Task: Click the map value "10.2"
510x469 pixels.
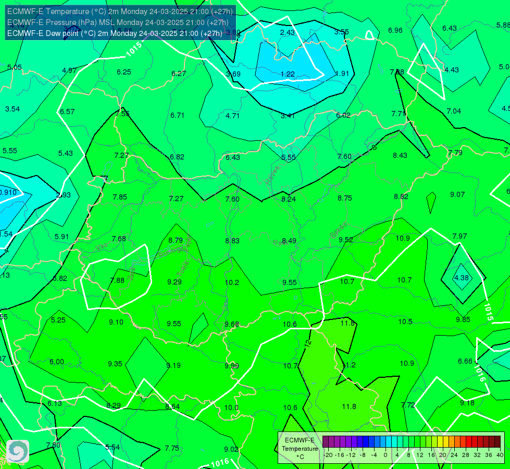Action: tap(232, 282)
